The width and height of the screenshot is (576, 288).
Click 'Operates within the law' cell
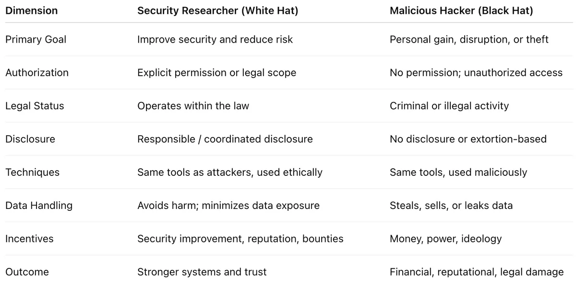point(193,106)
